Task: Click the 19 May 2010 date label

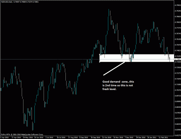Action: click(x=28, y=138)
